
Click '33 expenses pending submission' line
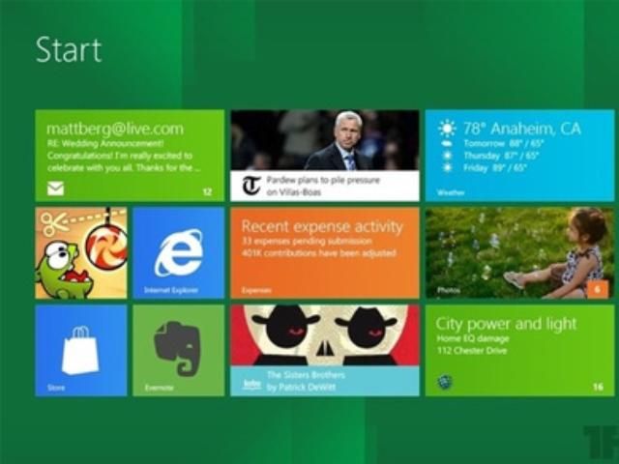click(307, 241)
